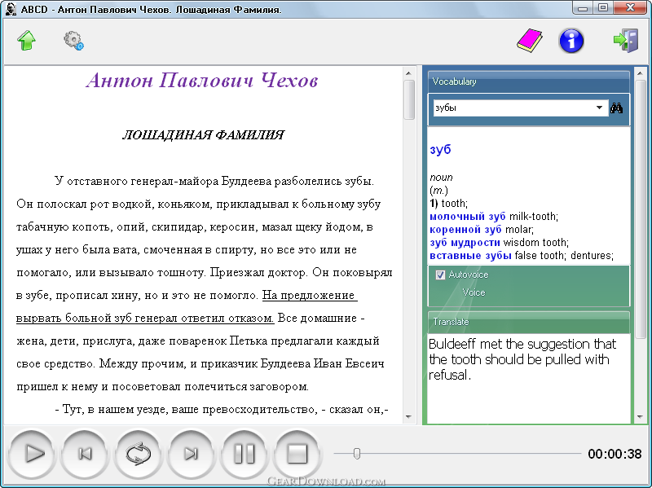652x488 pixels.
Task: Stop the audio playback
Action: click(x=297, y=454)
